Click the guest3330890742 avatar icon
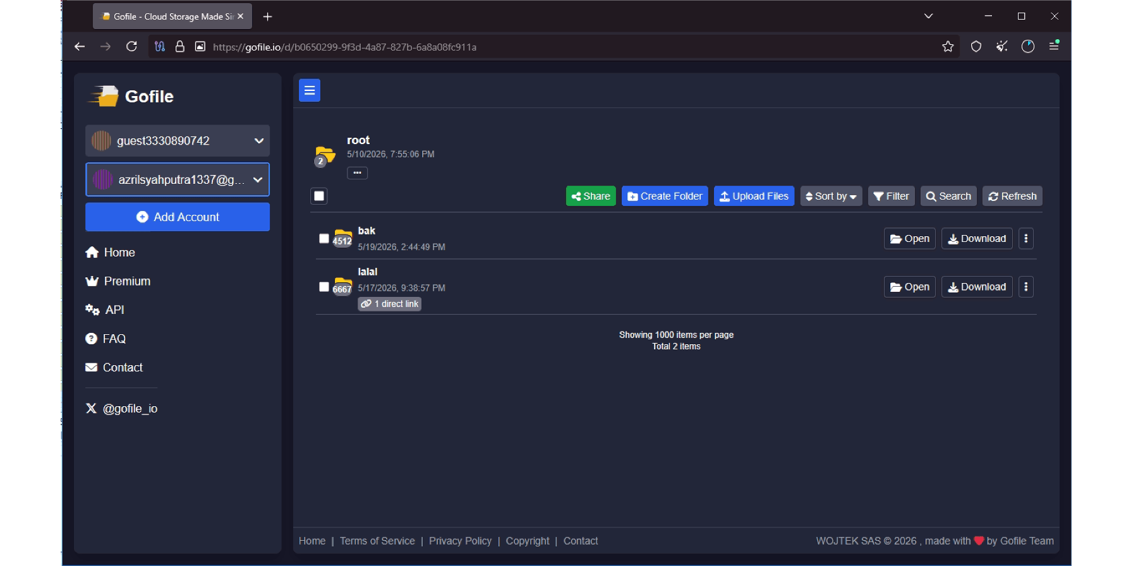Viewport: 1131px width, 566px height. pos(101,140)
